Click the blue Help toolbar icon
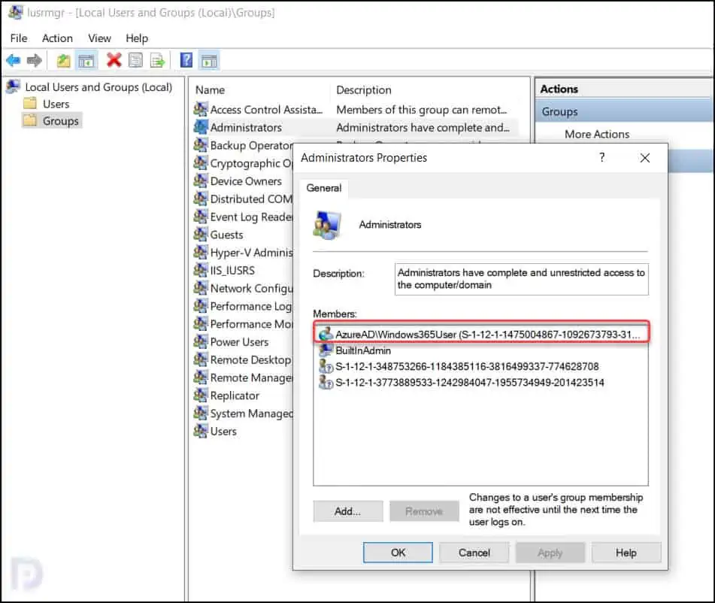The height and width of the screenshot is (603, 715). click(x=186, y=59)
